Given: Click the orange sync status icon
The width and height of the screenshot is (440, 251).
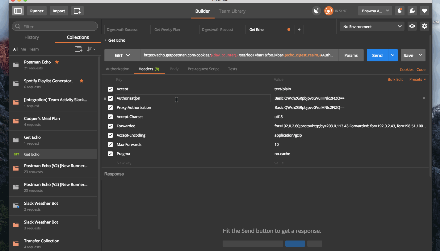Looking at the screenshot, I should (329, 11).
